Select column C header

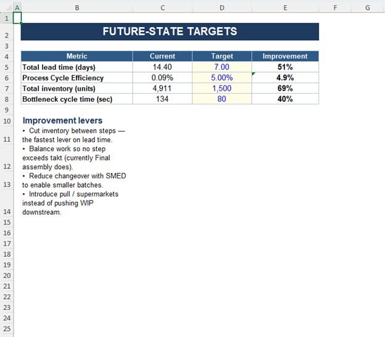point(162,8)
